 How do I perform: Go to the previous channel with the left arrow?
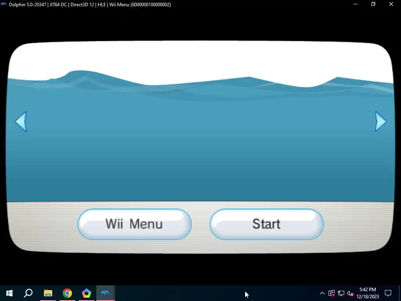(x=21, y=121)
